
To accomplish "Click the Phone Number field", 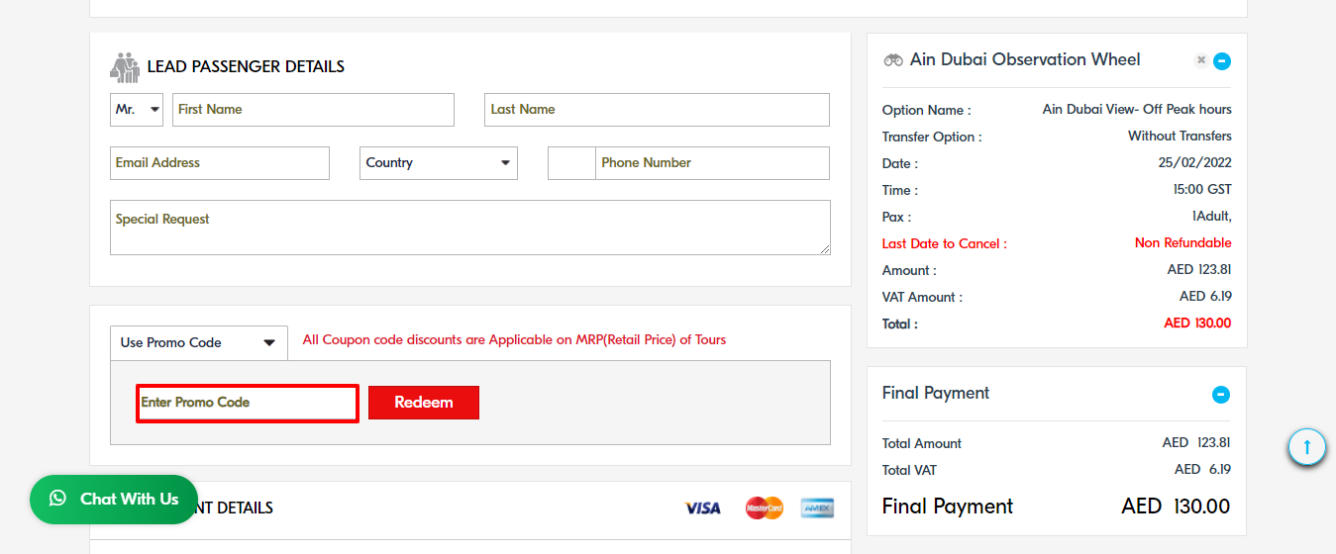I will click(712, 163).
